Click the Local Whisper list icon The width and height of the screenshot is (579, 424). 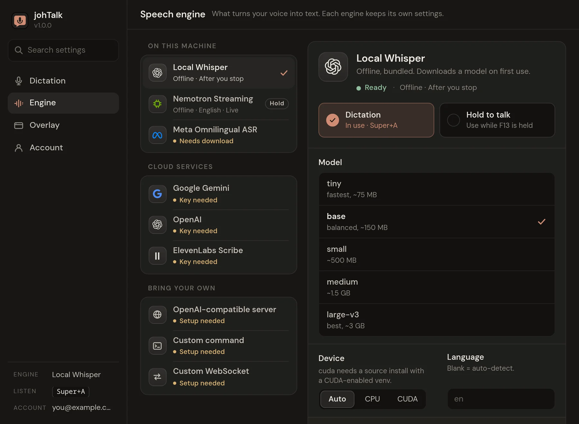(157, 73)
